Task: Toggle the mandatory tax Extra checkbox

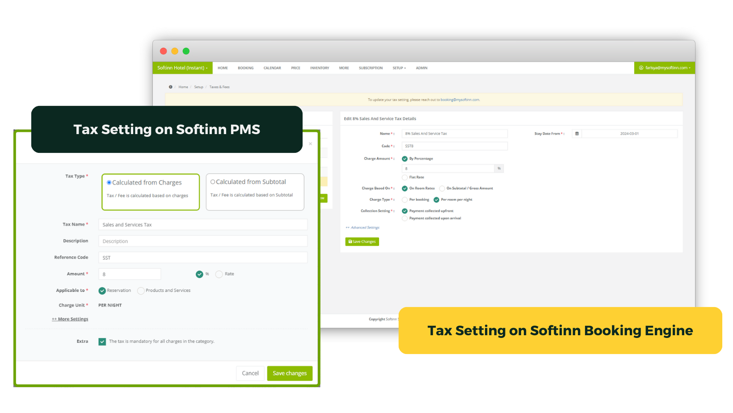Action: (102, 341)
